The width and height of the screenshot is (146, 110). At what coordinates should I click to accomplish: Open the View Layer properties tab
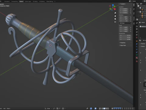137,32
